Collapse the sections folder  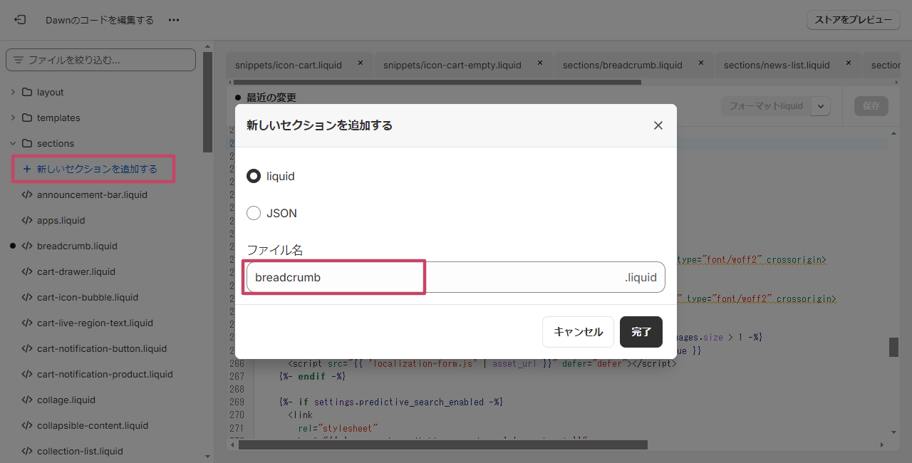14,143
